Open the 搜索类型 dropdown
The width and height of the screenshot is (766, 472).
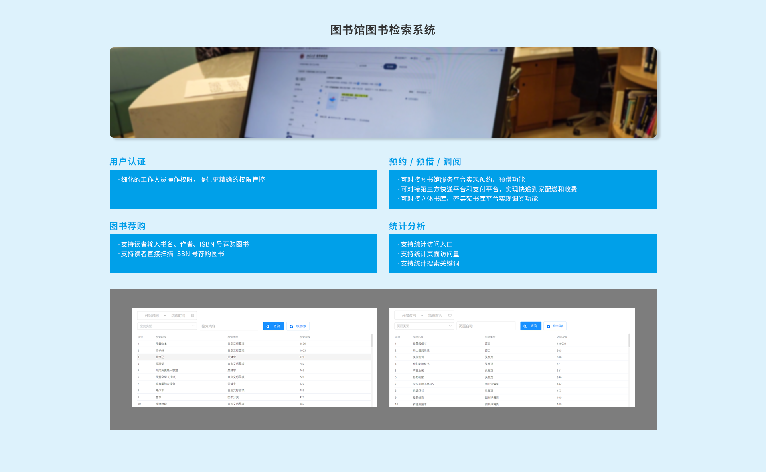167,326
